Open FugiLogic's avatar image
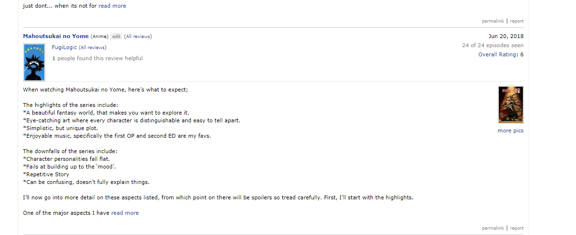Image resolution: width=576 pixels, height=235 pixels. [34, 62]
